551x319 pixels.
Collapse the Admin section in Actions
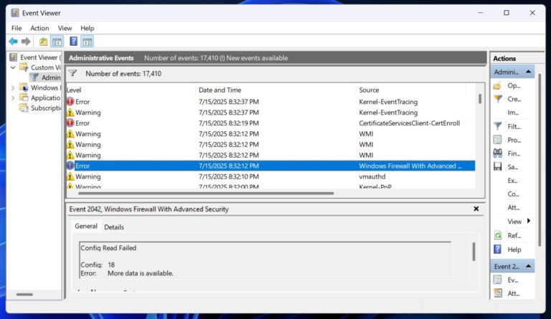coord(528,72)
